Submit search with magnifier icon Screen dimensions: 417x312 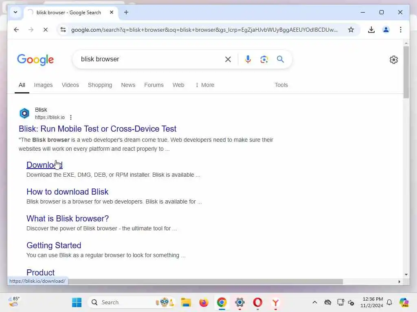280,59
